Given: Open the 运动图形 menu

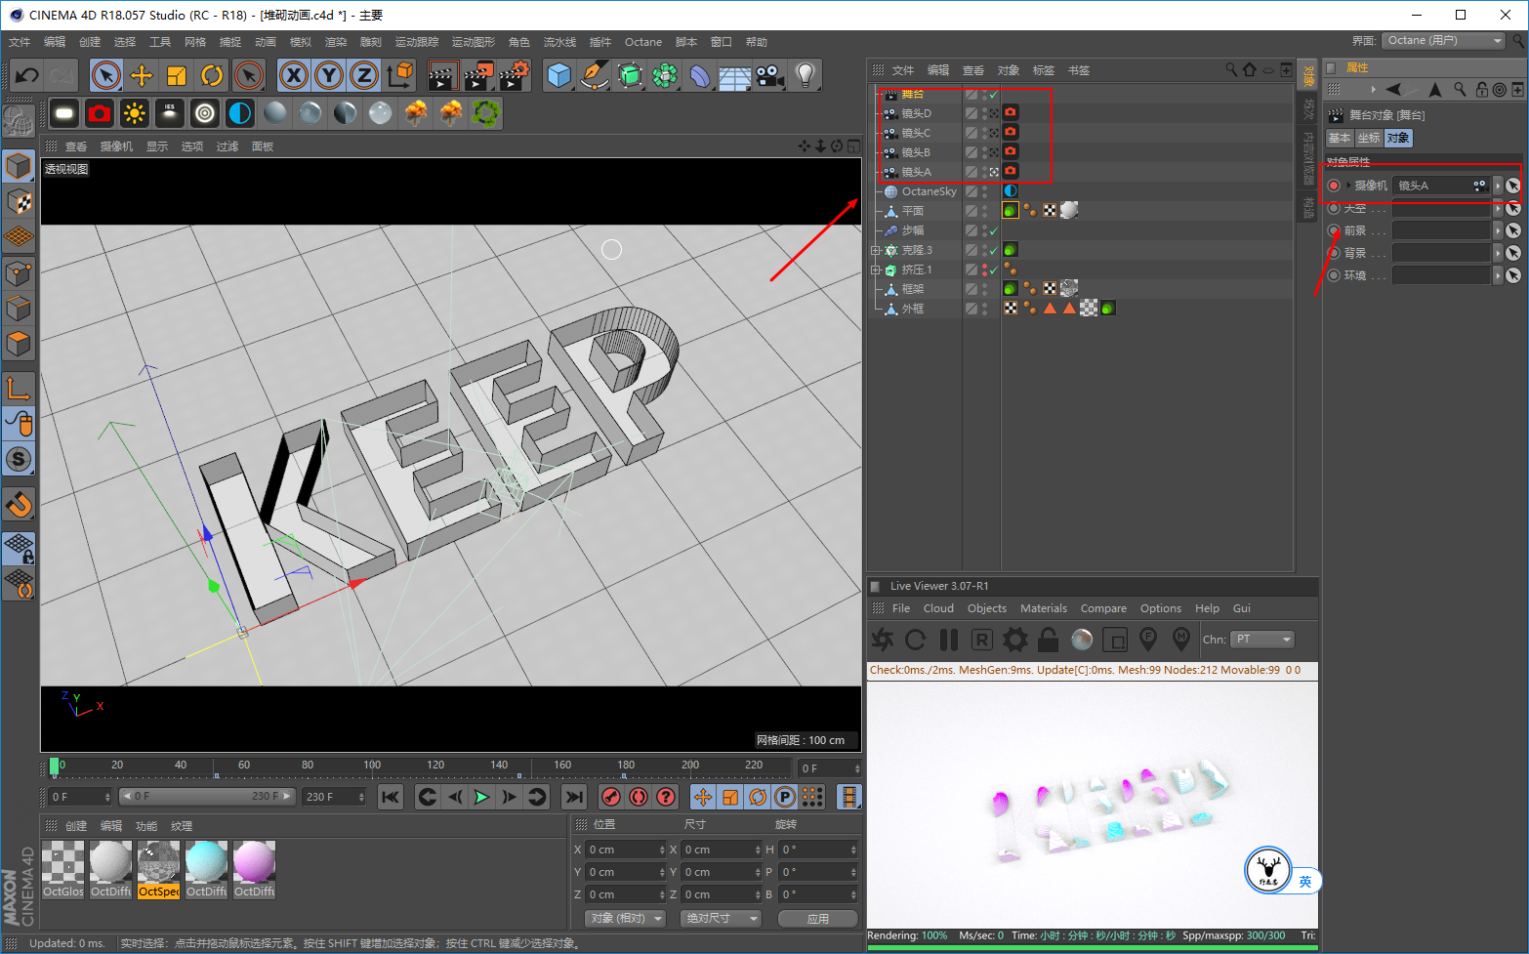Looking at the screenshot, I should click(x=474, y=42).
